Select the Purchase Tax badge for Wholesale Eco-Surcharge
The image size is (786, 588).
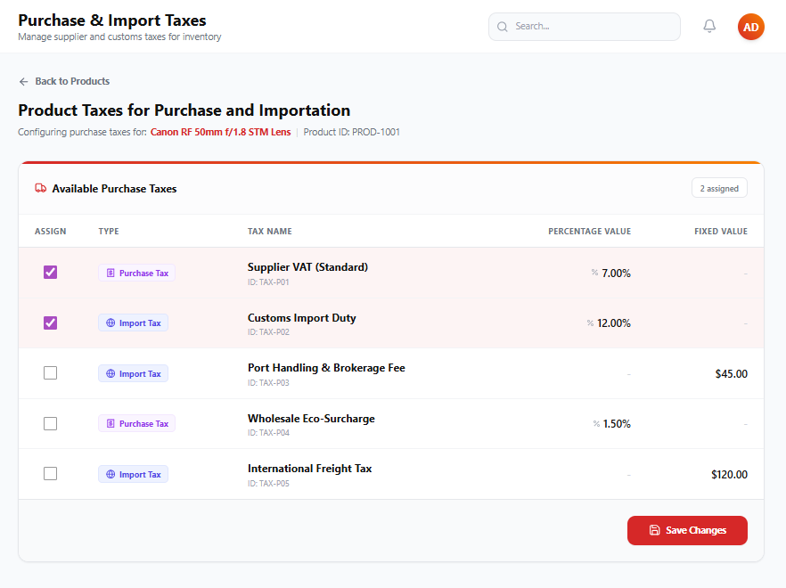[x=136, y=423]
